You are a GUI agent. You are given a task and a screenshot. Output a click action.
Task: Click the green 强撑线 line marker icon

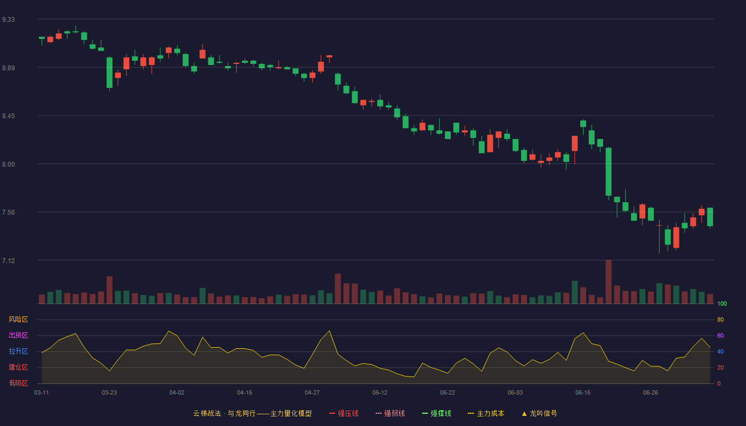click(x=425, y=413)
